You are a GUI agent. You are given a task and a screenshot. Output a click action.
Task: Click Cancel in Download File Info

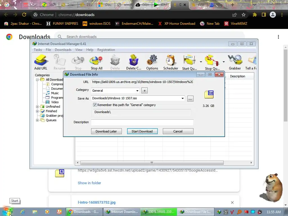[178, 131]
